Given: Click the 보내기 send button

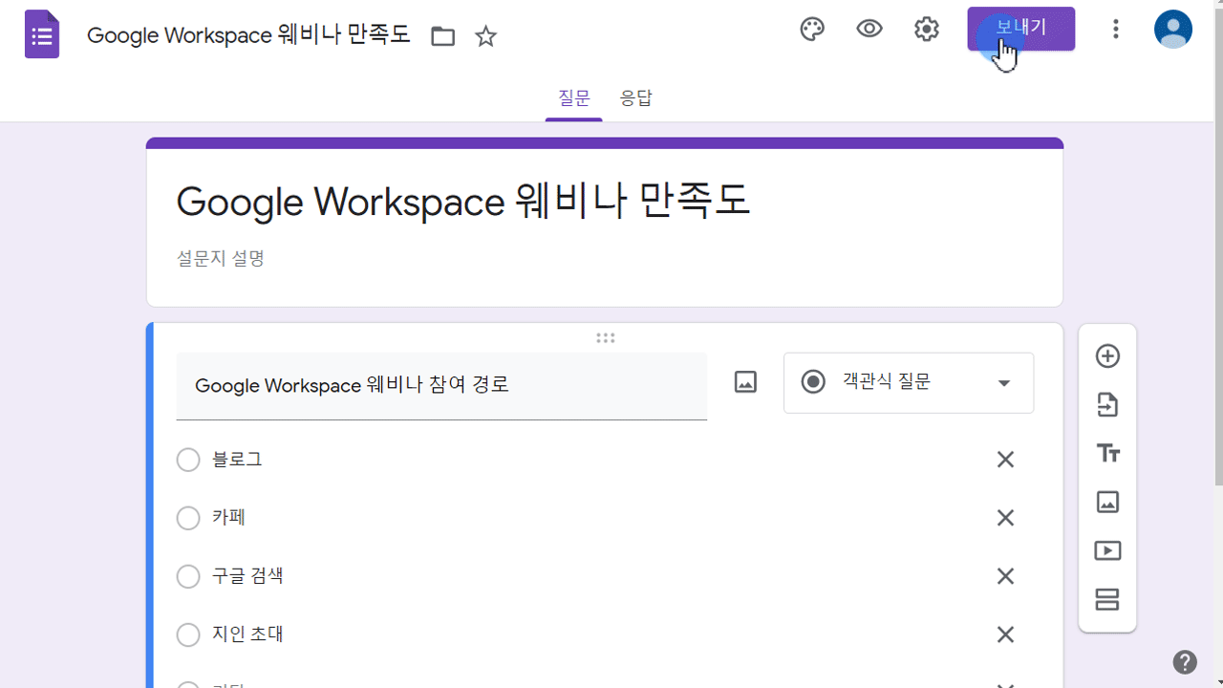Looking at the screenshot, I should tap(1021, 29).
